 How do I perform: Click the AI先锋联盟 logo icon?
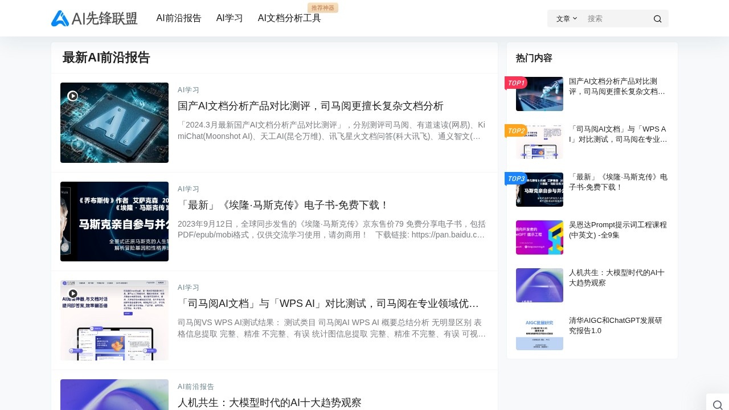click(60, 18)
